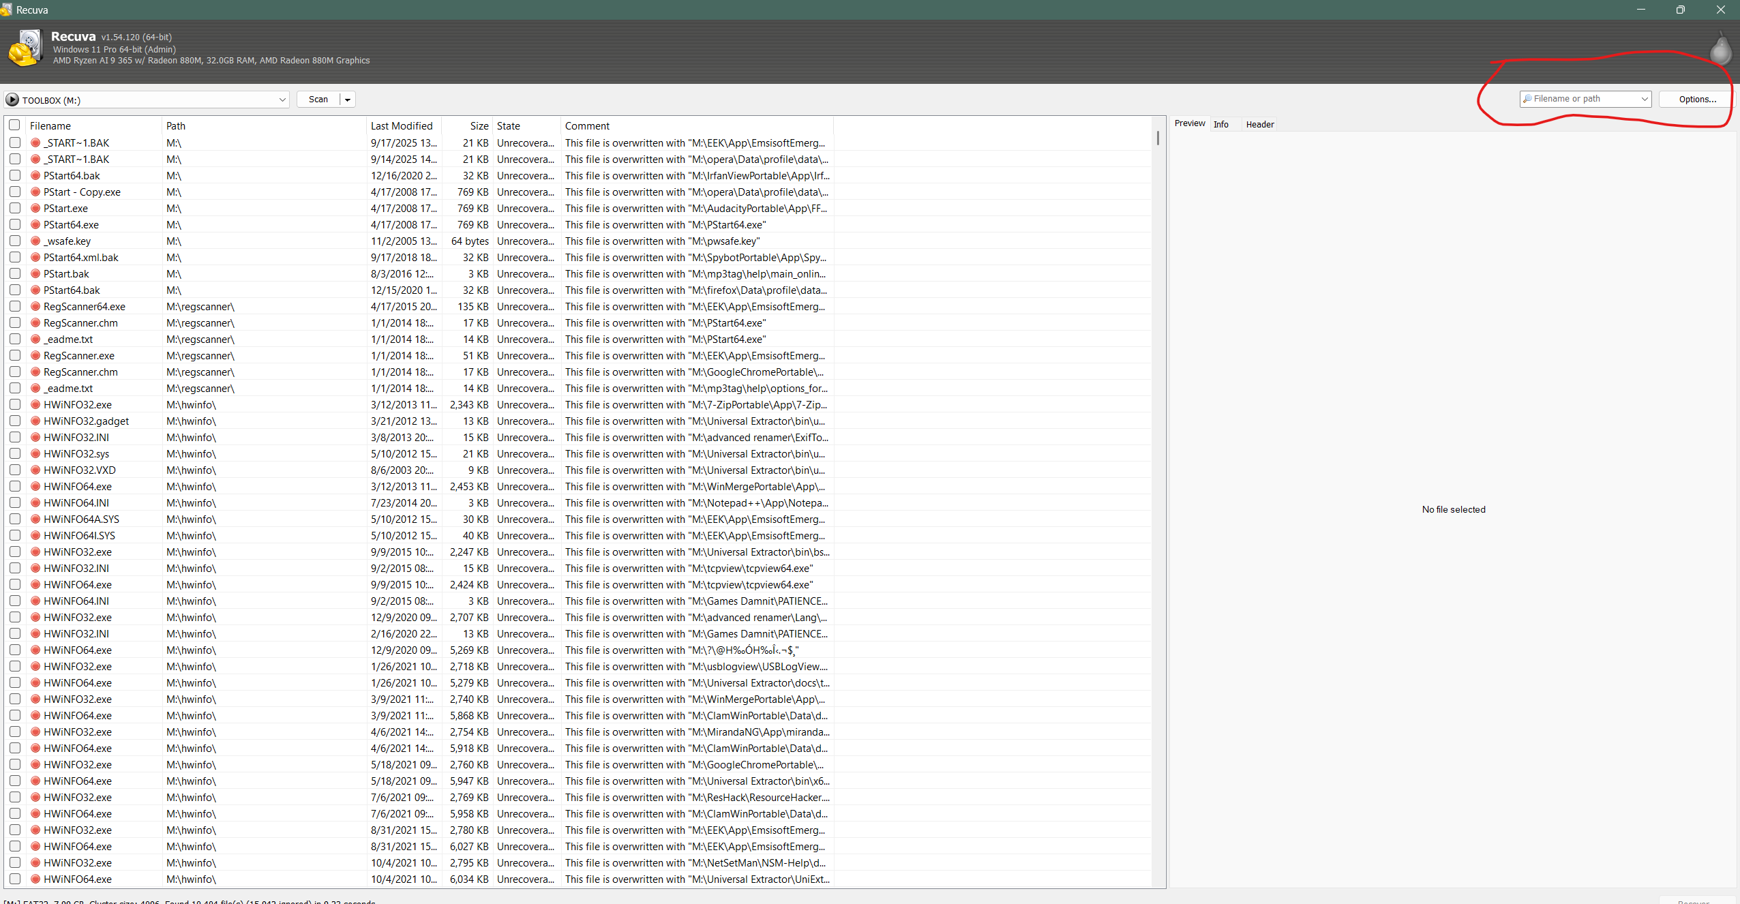Image resolution: width=1740 pixels, height=904 pixels.
Task: Click red status dot beside PStart64.exe
Action: [35, 225]
